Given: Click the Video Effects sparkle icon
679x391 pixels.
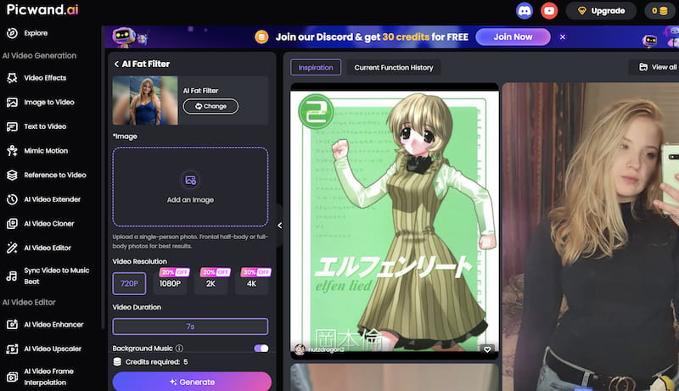Looking at the screenshot, I should coord(12,78).
